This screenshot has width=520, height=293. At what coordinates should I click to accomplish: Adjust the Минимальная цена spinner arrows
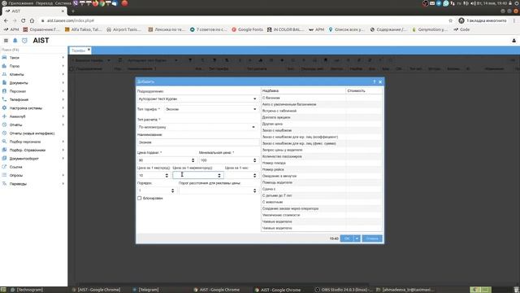coord(254,160)
